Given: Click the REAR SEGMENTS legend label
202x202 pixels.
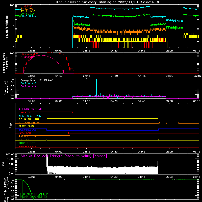Looking at the screenshot, I should click(34, 197).
